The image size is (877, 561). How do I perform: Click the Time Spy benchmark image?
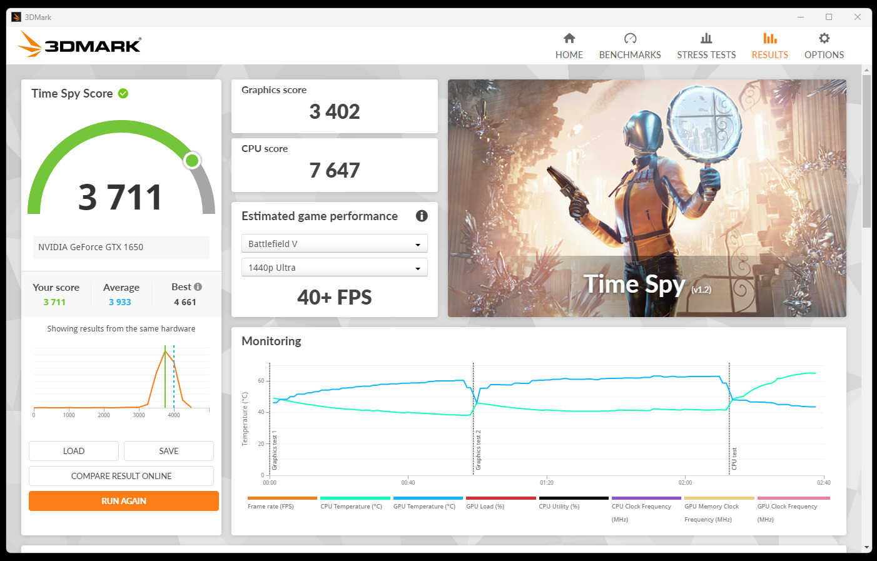[647, 198]
